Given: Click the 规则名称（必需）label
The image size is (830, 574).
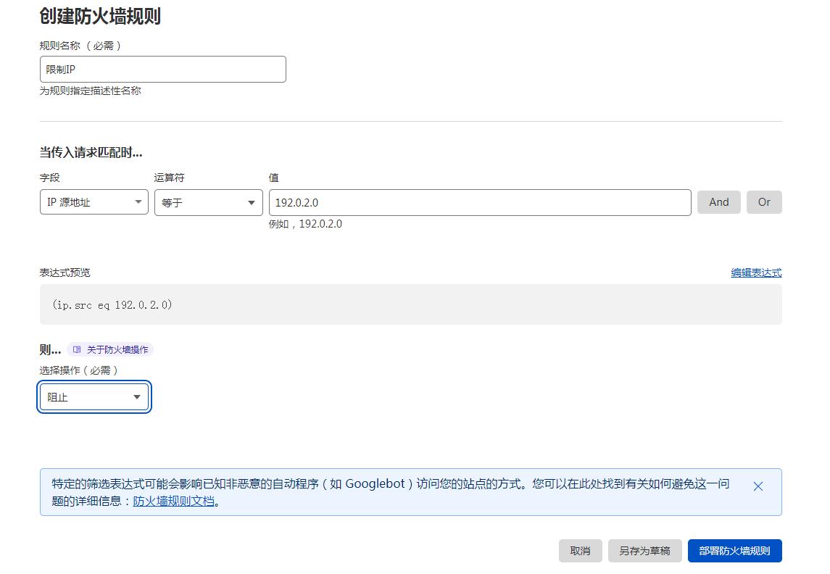Looking at the screenshot, I should 80,46.
